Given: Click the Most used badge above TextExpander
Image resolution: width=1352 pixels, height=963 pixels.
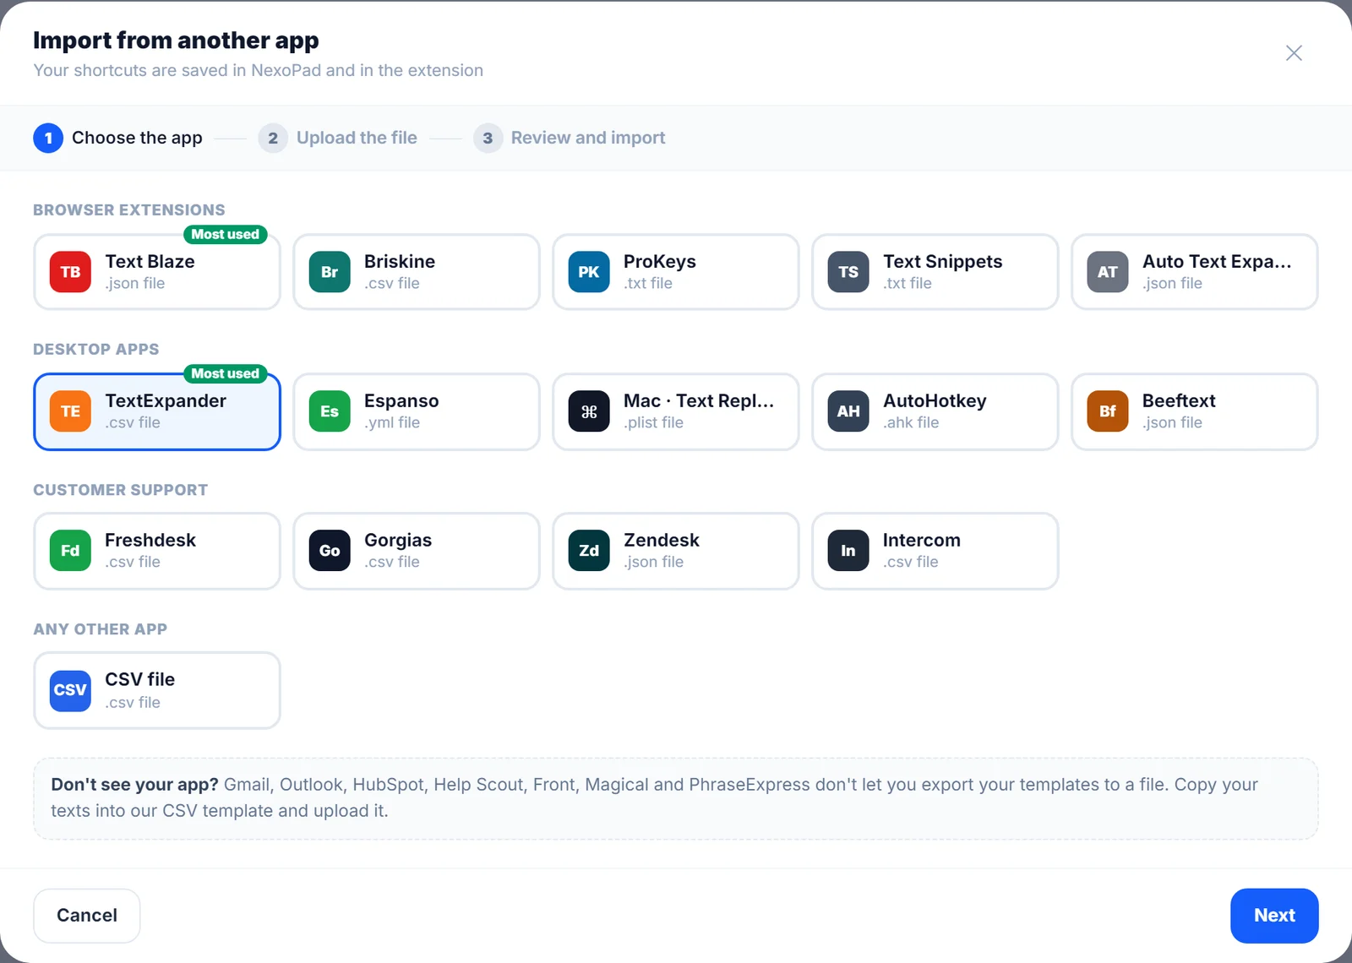Looking at the screenshot, I should 226,374.
